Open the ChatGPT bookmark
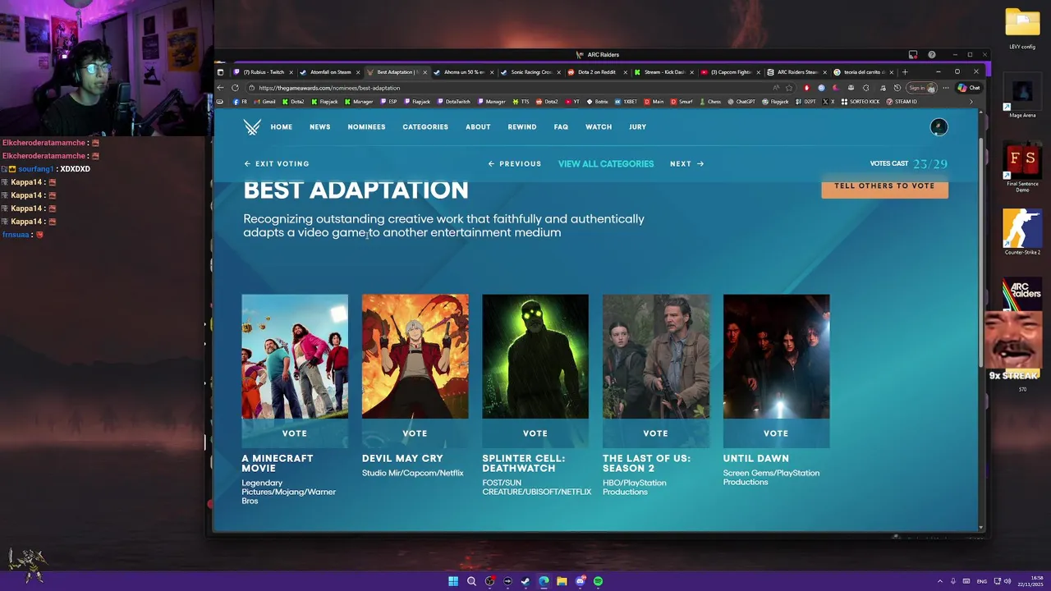 741,102
